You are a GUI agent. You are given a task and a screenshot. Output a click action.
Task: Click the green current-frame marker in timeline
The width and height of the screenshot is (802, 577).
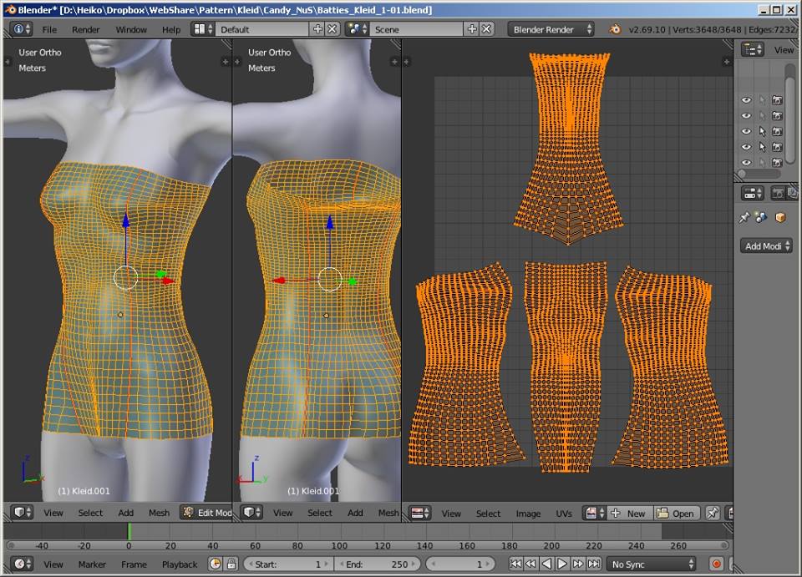(129, 531)
